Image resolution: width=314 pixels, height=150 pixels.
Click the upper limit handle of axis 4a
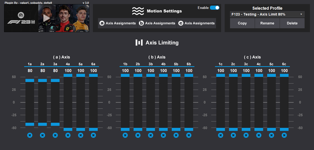click(68, 75)
